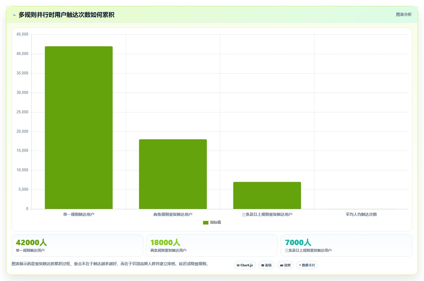Toggle the 指标值 legend item

[x=212, y=222]
